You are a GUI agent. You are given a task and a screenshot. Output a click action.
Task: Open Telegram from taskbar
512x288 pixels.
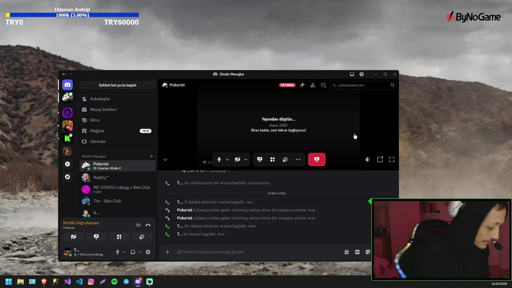[126, 282]
